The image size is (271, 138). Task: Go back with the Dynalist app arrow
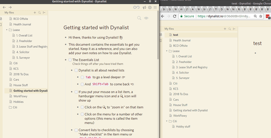tap(4, 7)
